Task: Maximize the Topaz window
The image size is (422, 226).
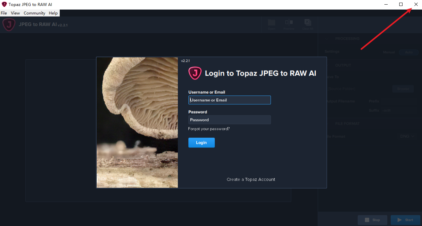Action: click(401, 4)
